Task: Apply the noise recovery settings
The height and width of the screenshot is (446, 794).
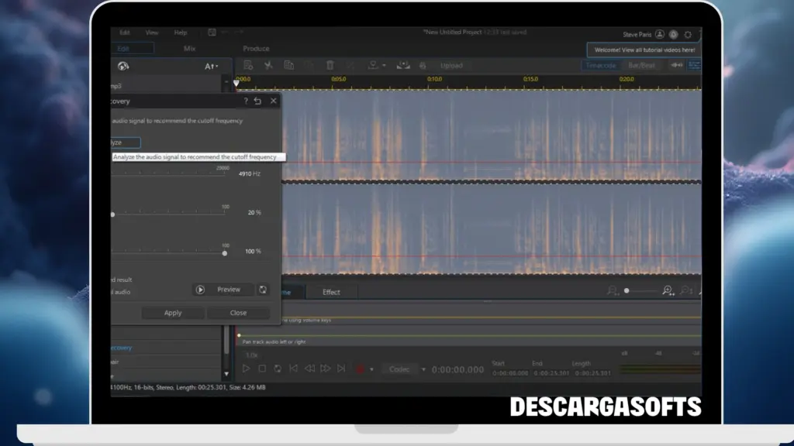Action: [172, 313]
